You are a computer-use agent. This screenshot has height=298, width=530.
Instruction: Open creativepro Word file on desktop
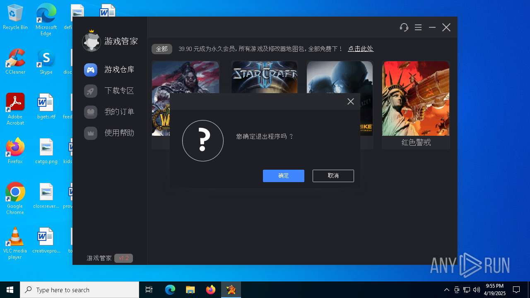pos(46,240)
